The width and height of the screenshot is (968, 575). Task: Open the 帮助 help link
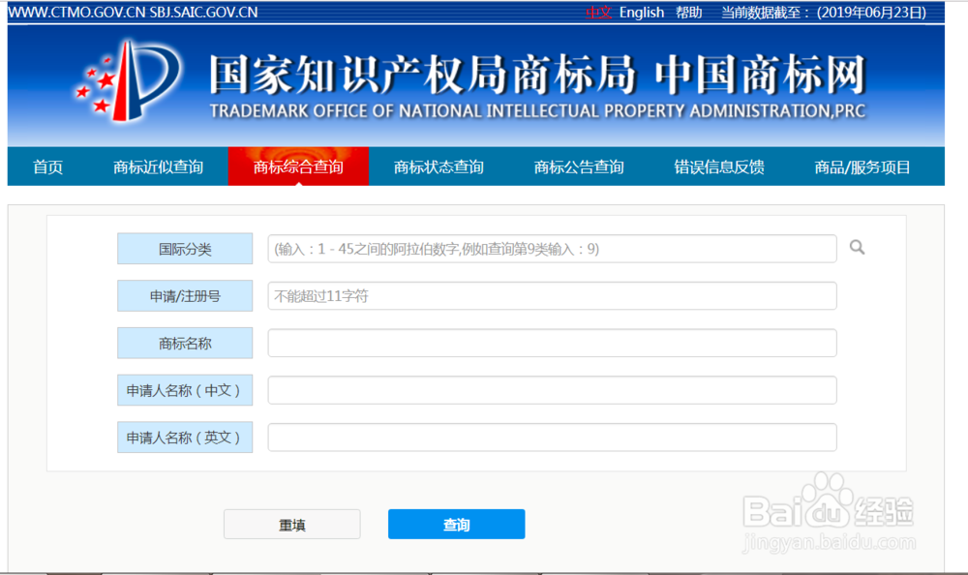click(x=688, y=13)
